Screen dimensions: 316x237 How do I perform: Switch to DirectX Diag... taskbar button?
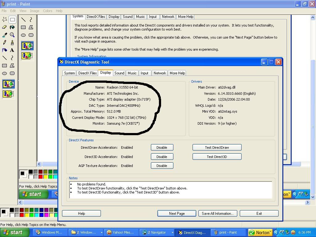(x=193, y=233)
